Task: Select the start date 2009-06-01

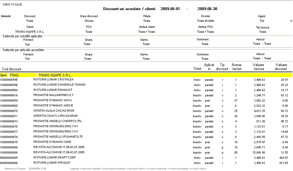Action: [x=170, y=9]
